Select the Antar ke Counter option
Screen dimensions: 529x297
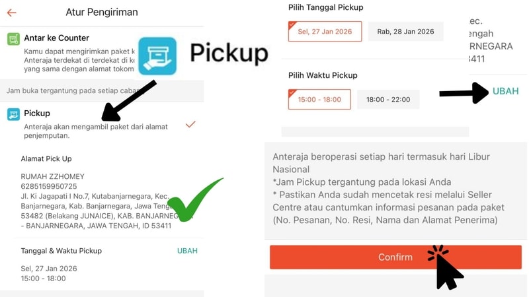(102, 53)
